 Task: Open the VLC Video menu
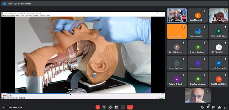point(22,15)
